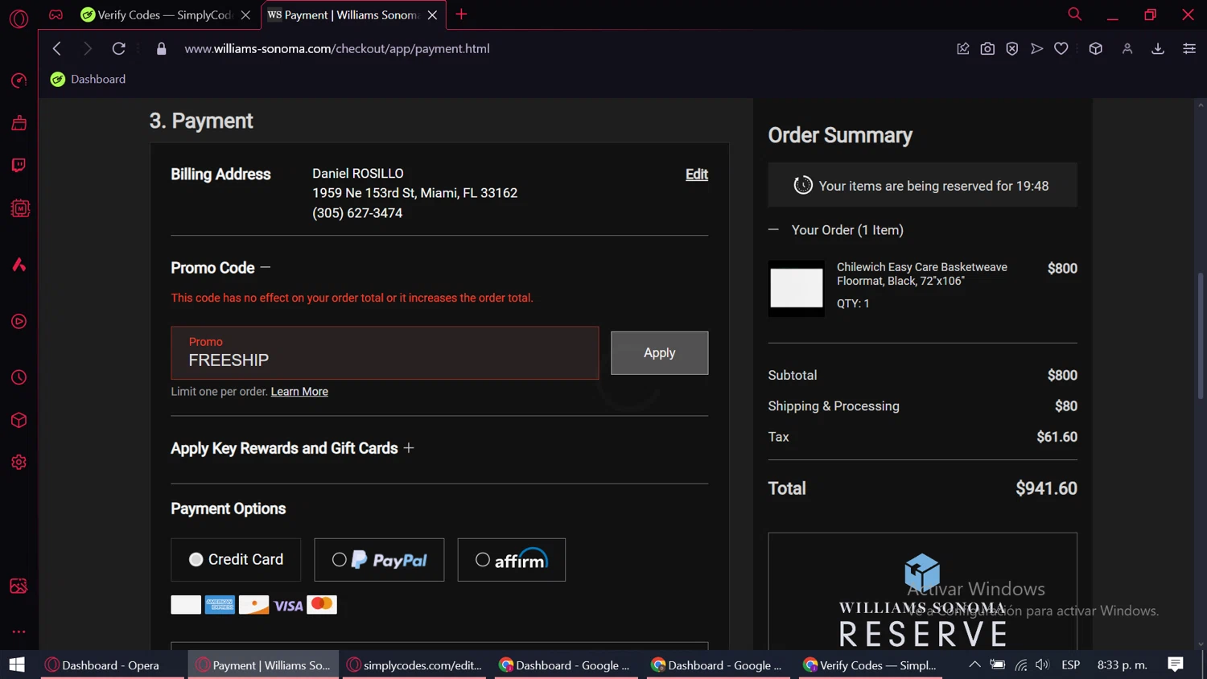Viewport: 1207px width, 679px height.
Task: Click the edit-page toolbar icon
Action: tap(962, 48)
